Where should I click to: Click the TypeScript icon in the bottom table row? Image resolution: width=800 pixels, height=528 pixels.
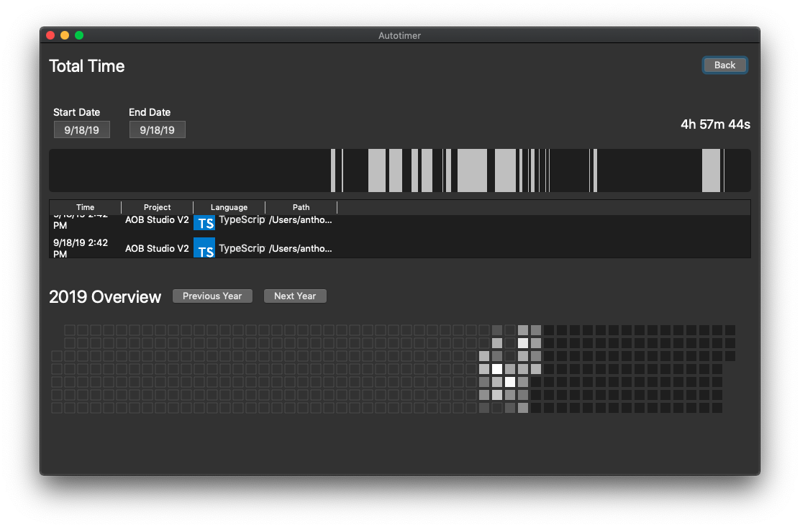pos(204,248)
